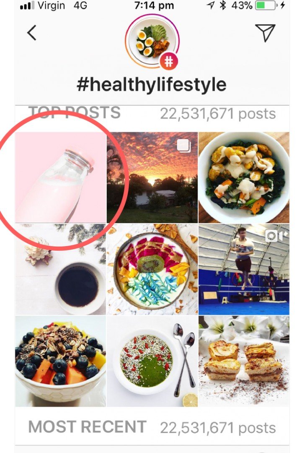Tap the multi-photo carousel icon on sunset post
Image resolution: width=302 pixels, height=453 pixels.
184,146
